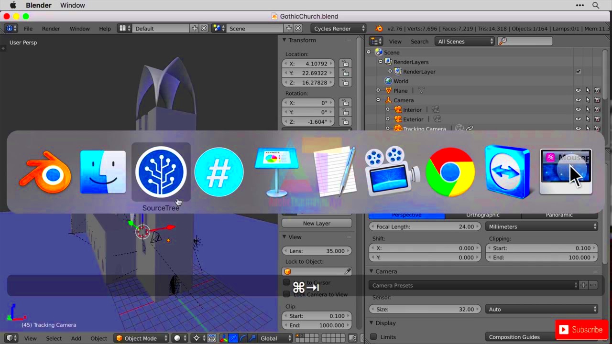Open the eyedropper for Lock to Object
Image resolution: width=612 pixels, height=344 pixels.
tap(348, 271)
